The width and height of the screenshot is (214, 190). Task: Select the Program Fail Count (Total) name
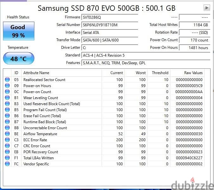[x=45, y=110]
